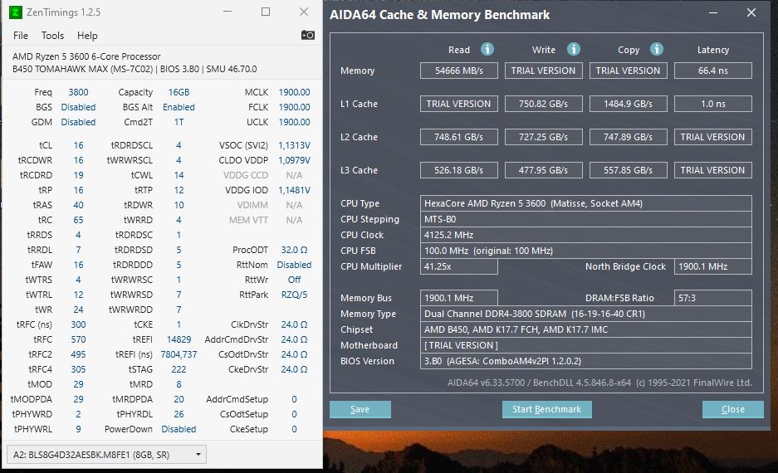Click the CPU Clock 4125.2 MHz value
Screen dimensions: 778x473
point(586,235)
